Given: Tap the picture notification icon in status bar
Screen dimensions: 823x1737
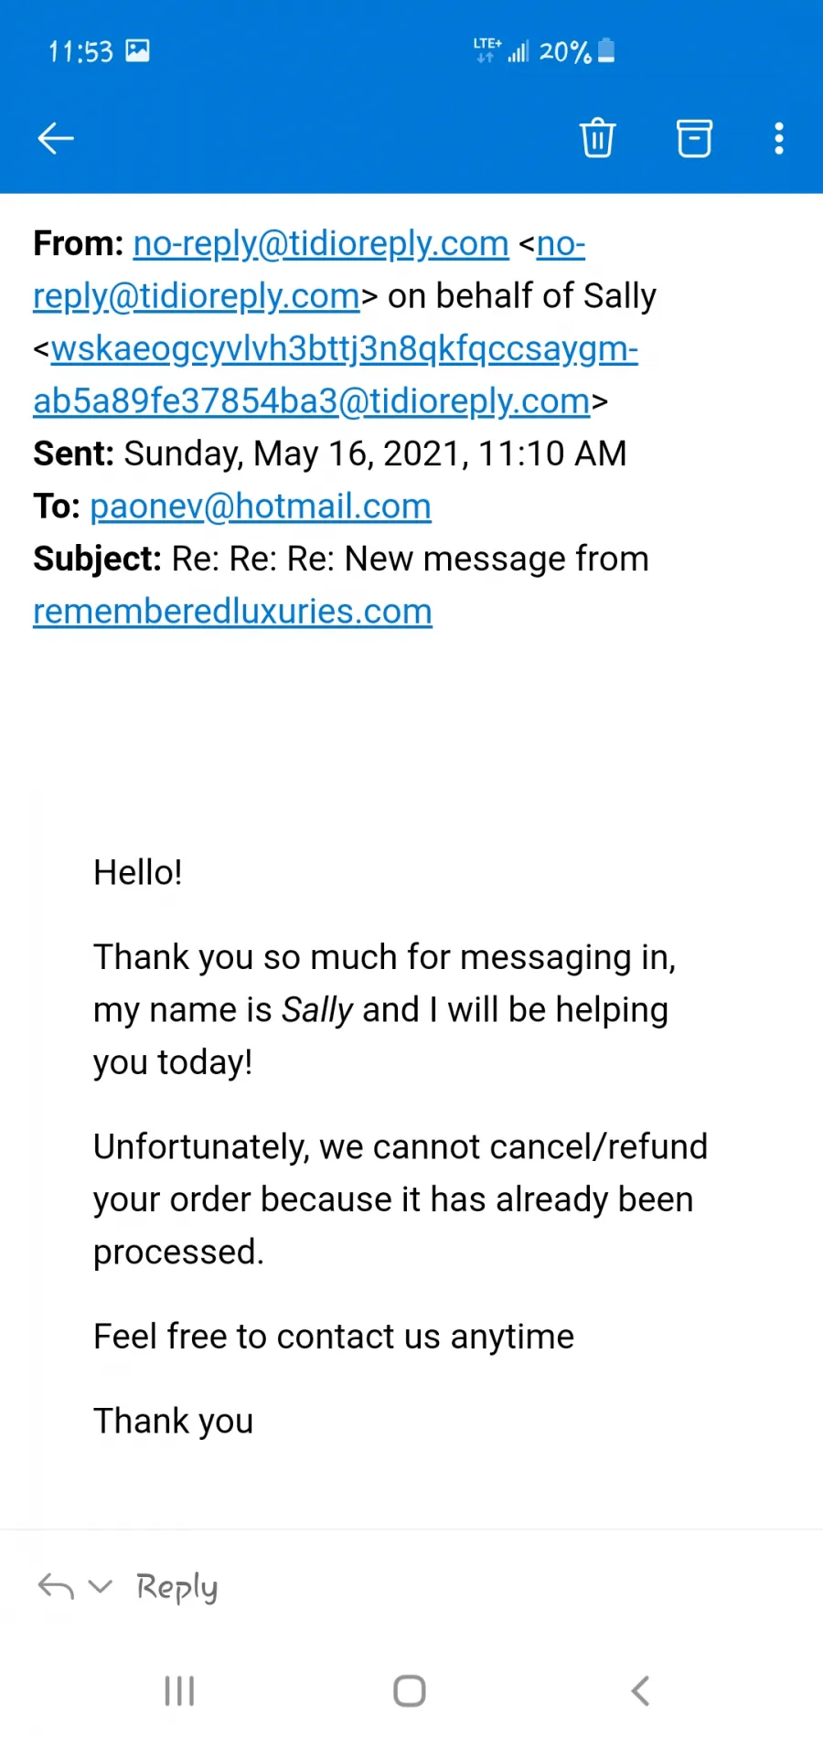Looking at the screenshot, I should [137, 50].
